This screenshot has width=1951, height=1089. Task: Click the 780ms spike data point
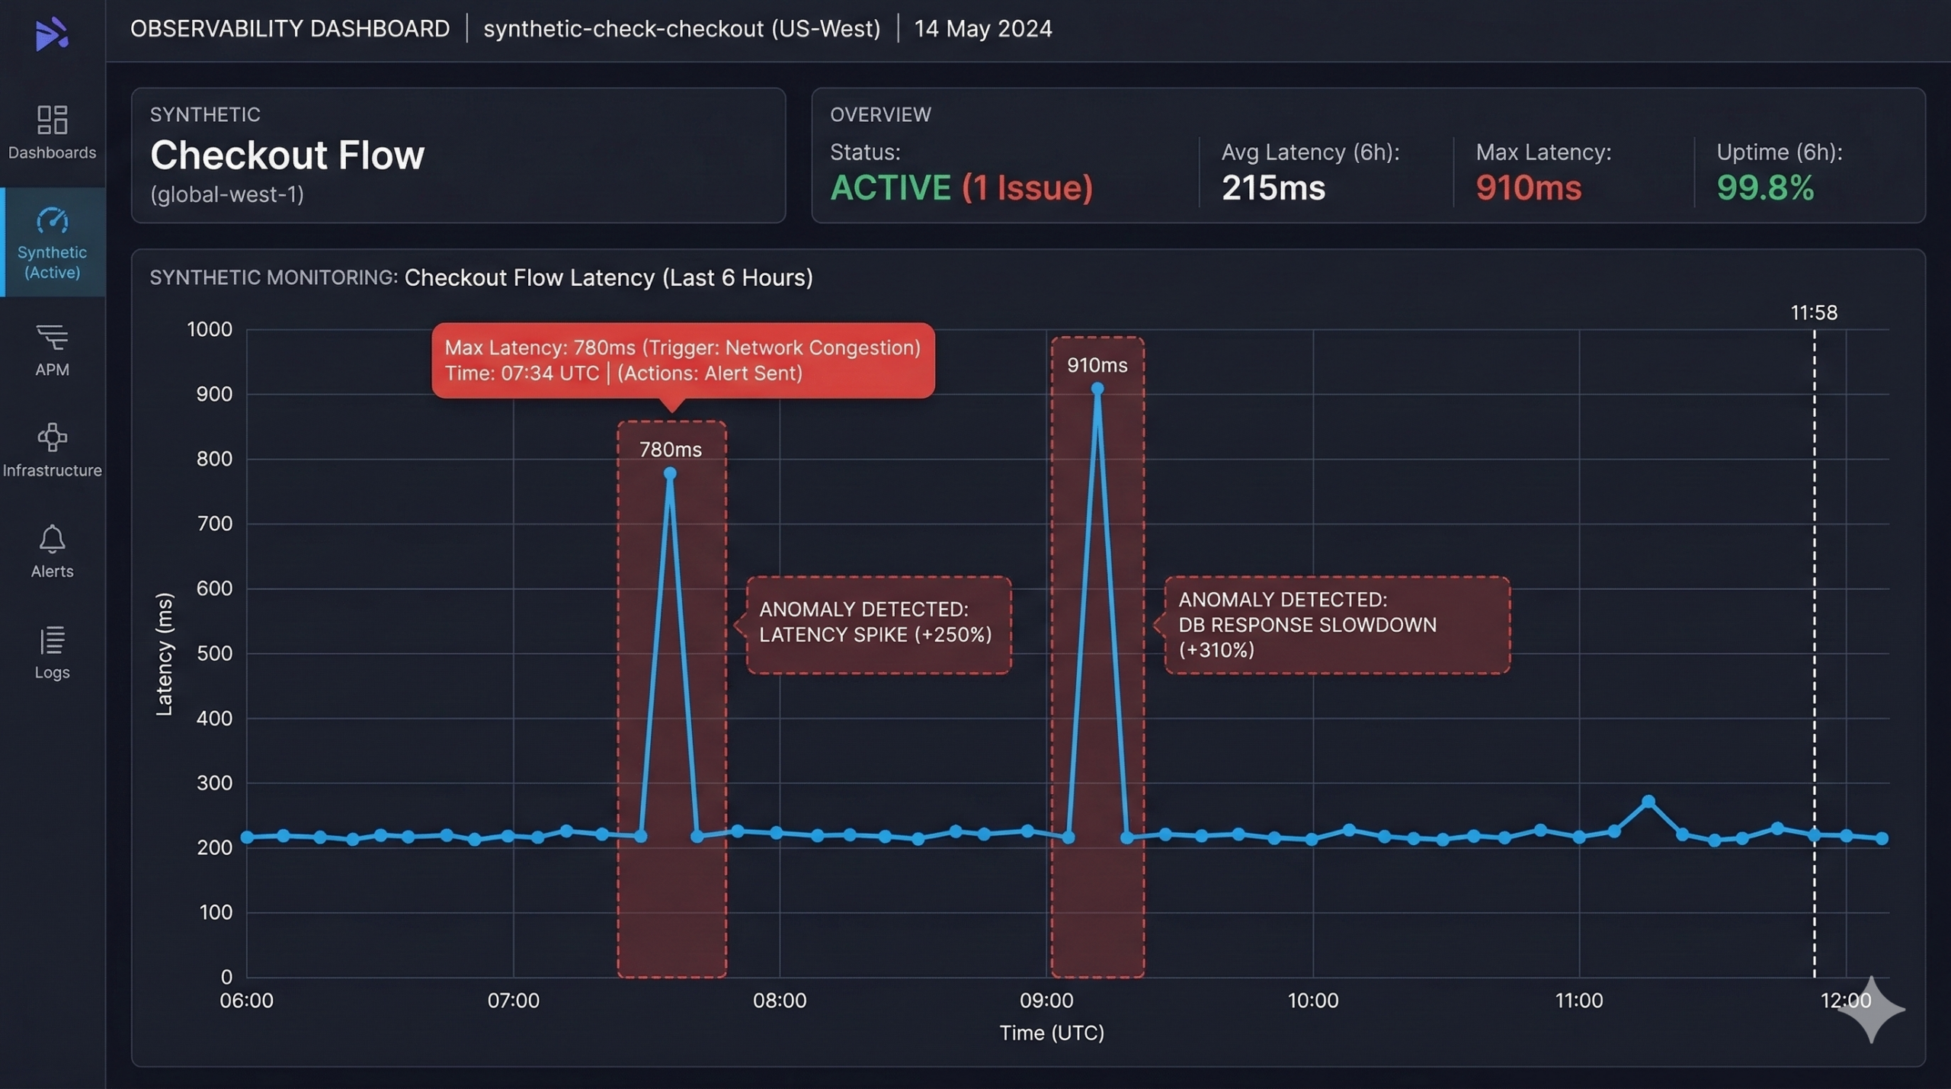click(x=670, y=473)
